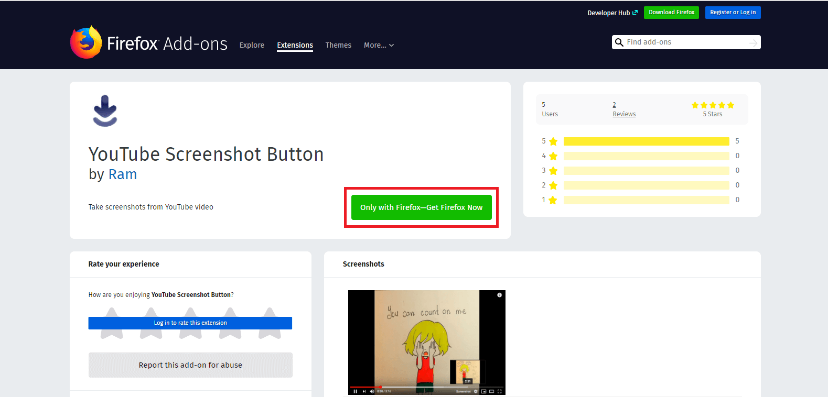This screenshot has width=828, height=397.
Task: Click the 5 count for five stars
Action: [737, 141]
